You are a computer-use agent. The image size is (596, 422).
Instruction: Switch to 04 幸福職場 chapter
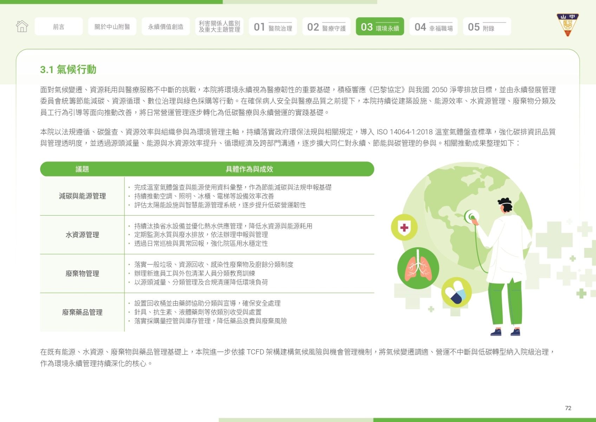(x=433, y=26)
